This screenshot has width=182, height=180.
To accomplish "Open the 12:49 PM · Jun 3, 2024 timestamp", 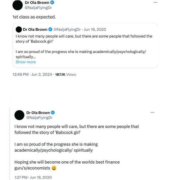I will tap(32, 74).
